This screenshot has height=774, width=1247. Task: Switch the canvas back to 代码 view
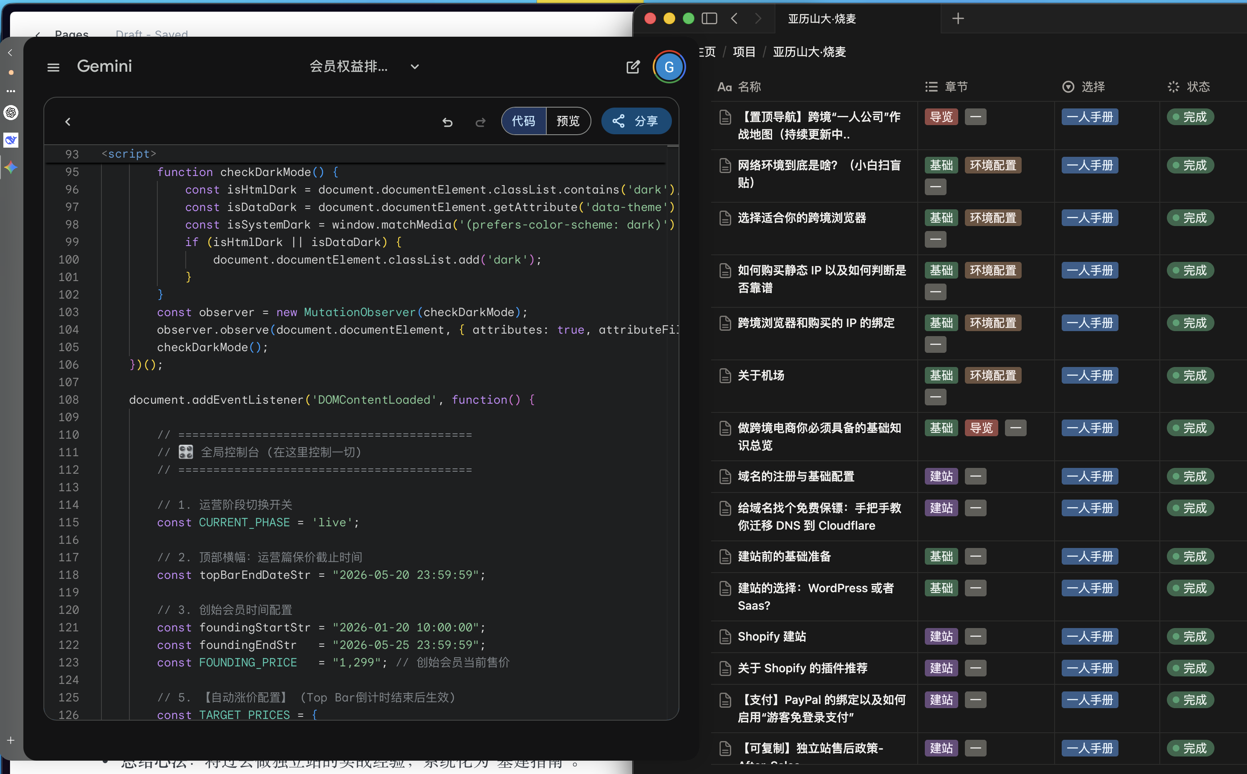point(523,121)
